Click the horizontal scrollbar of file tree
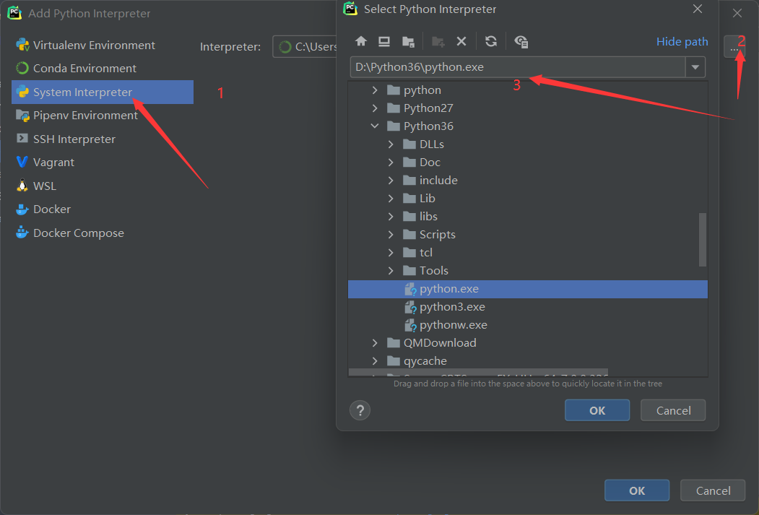 point(478,372)
